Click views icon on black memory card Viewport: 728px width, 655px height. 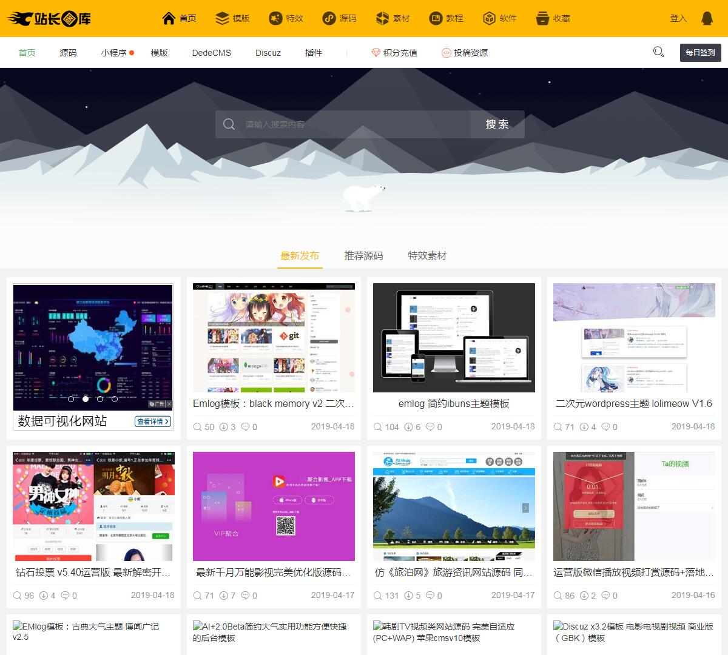click(197, 427)
